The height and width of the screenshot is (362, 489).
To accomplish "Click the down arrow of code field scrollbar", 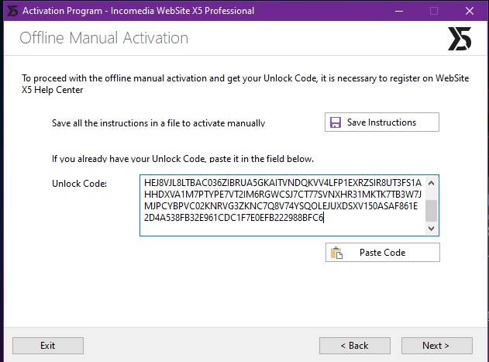I will [x=432, y=229].
